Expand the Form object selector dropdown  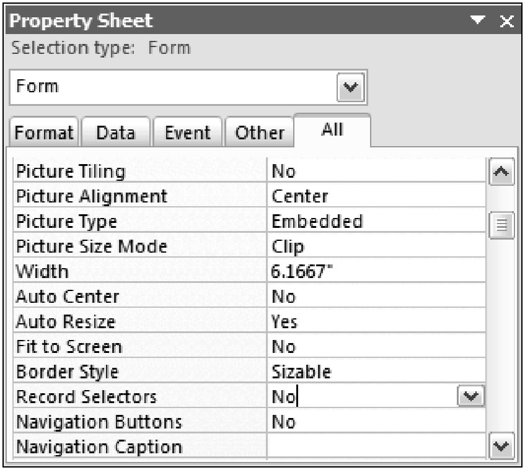coord(348,87)
